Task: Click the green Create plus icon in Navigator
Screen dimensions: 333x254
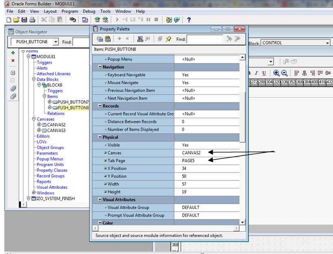Action: point(13,53)
